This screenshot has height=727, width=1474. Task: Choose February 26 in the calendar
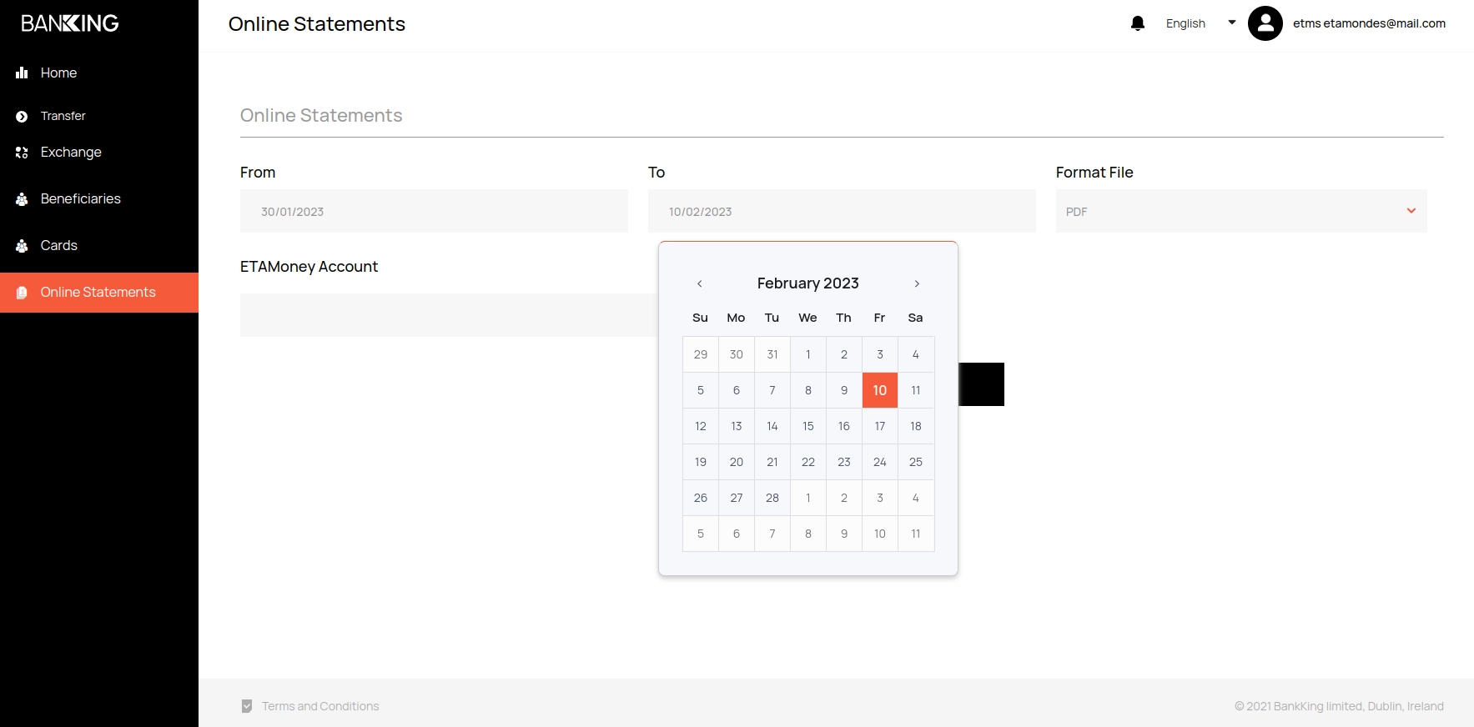tap(701, 498)
